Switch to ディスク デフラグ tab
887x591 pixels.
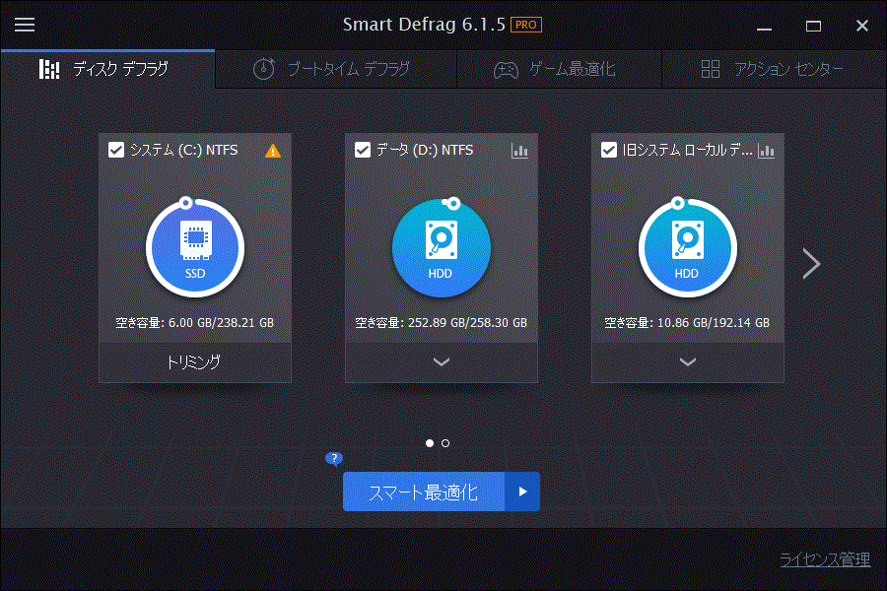pos(107,69)
